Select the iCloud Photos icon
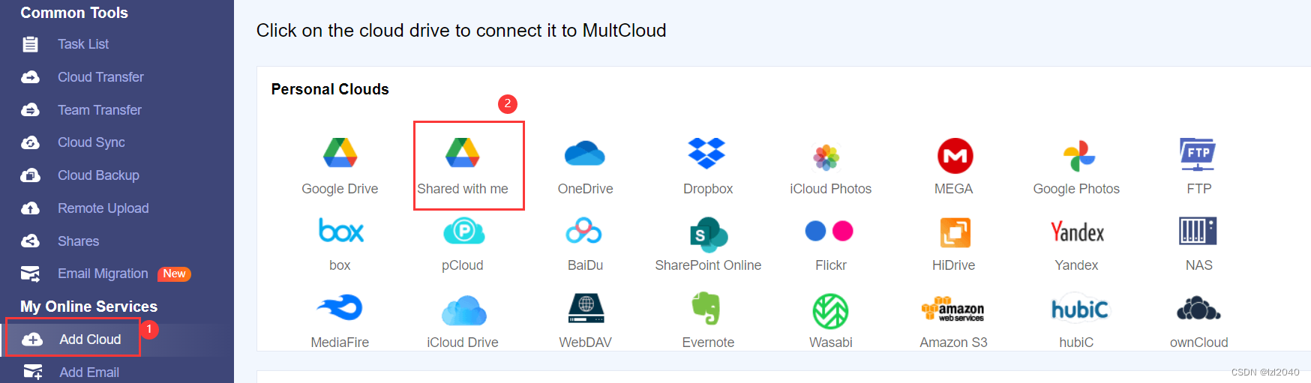Screen dimensions: 1311x383 [826, 157]
